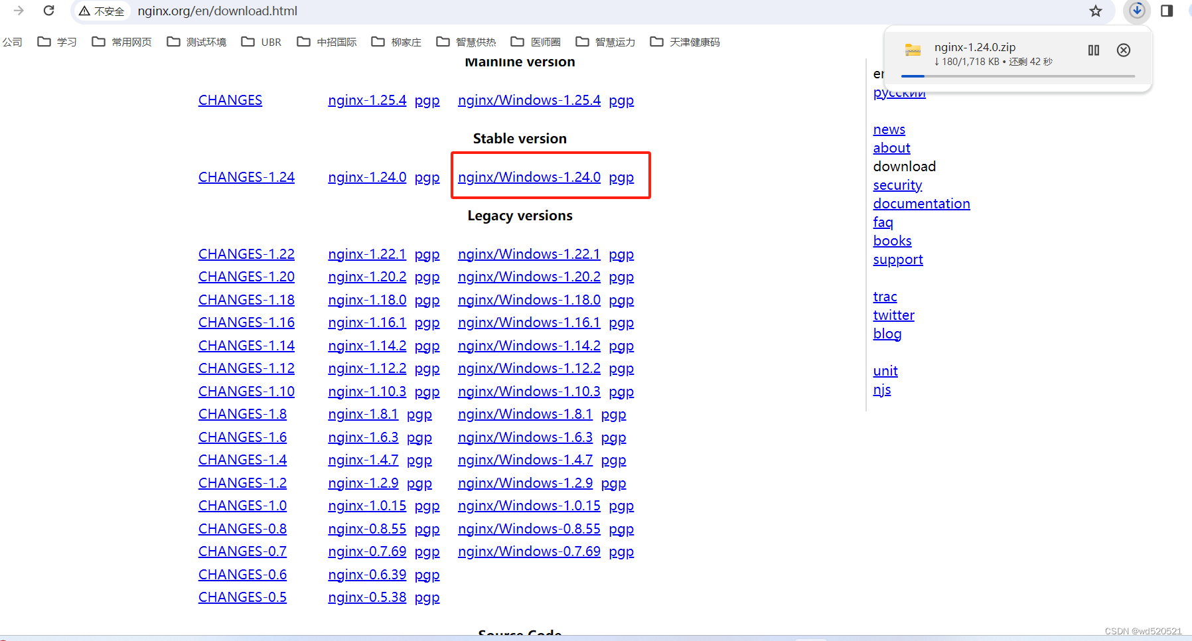Open the about page link
Screen dimensions: 1192x641
click(x=891, y=148)
